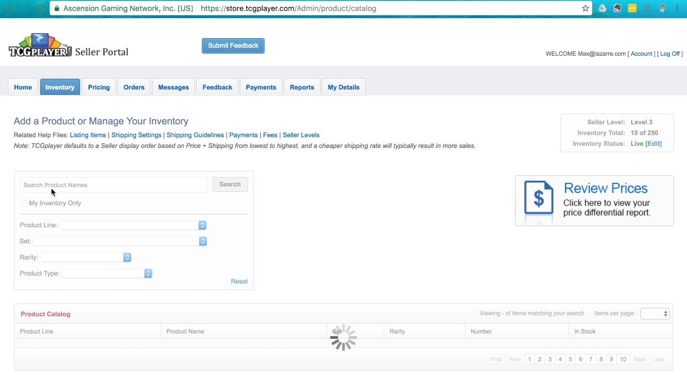Sort by In Stock column header
This screenshot has height=386, width=687.
coord(585,331)
